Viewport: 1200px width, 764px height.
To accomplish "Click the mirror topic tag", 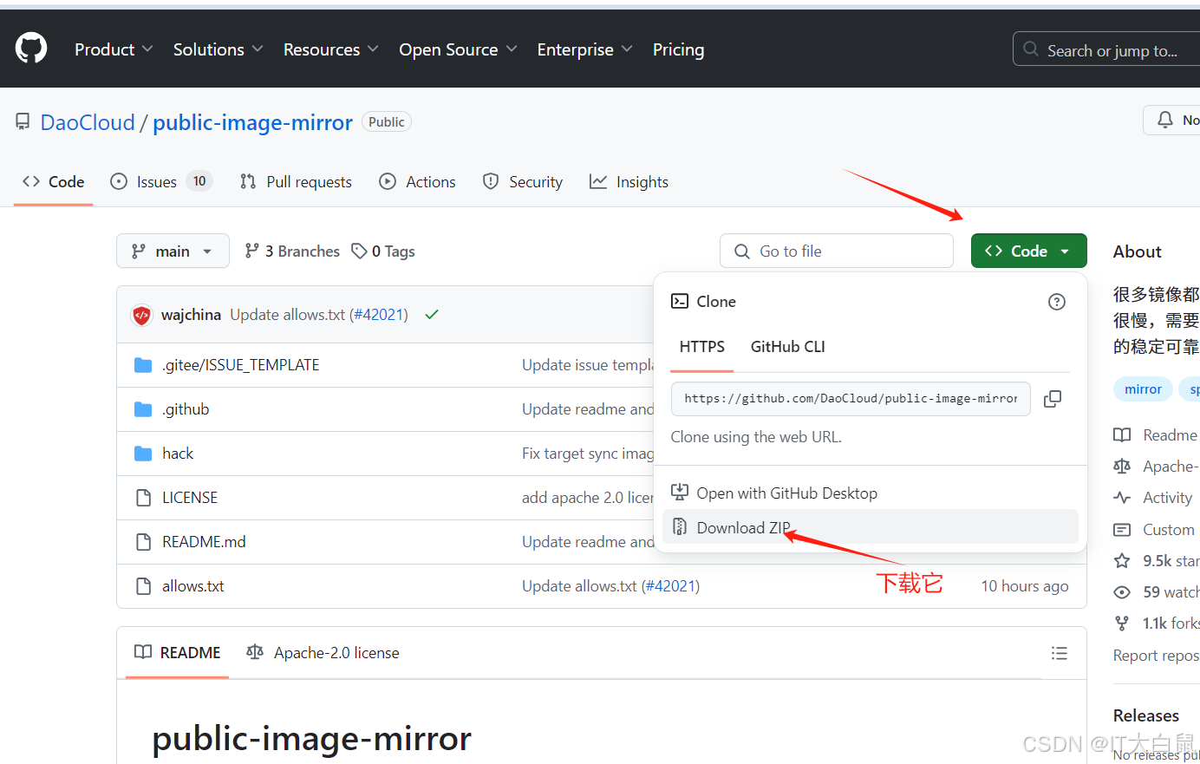I will pyautogui.click(x=1143, y=389).
